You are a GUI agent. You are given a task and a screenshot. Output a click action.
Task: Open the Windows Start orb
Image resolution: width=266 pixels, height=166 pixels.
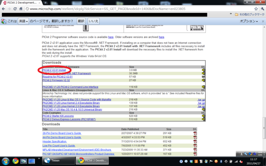coord(5,161)
